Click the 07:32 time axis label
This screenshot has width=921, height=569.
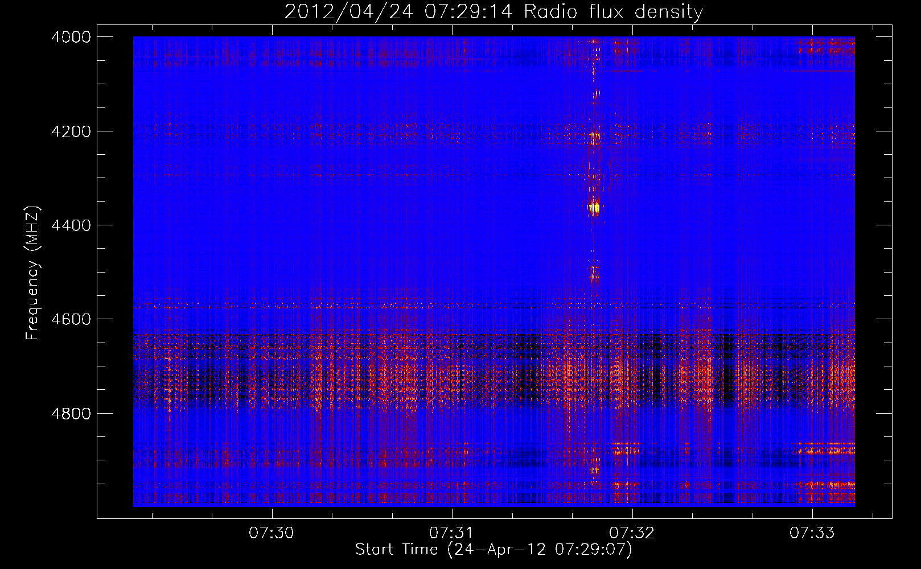(x=632, y=533)
